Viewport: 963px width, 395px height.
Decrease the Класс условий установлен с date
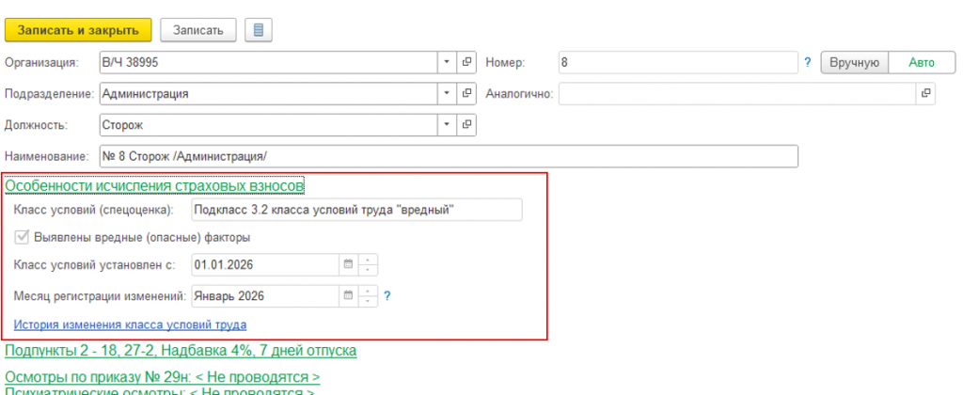click(368, 270)
